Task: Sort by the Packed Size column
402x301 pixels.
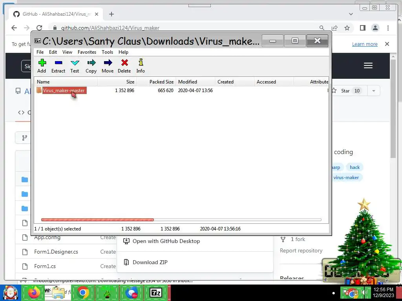Action: (156, 82)
